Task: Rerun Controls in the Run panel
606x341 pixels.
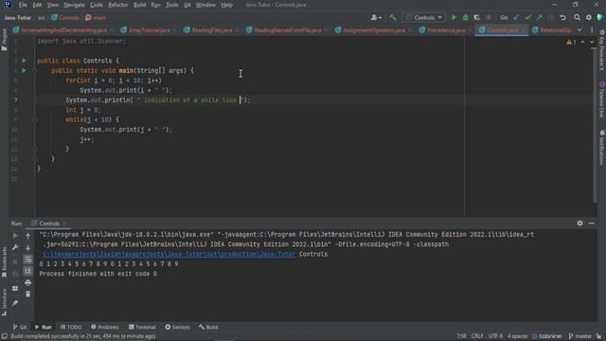Action: (x=15, y=236)
